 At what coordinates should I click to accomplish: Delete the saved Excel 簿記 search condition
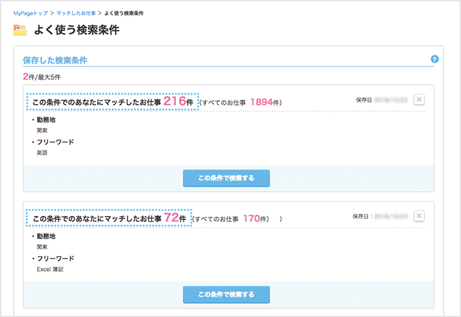click(x=419, y=216)
